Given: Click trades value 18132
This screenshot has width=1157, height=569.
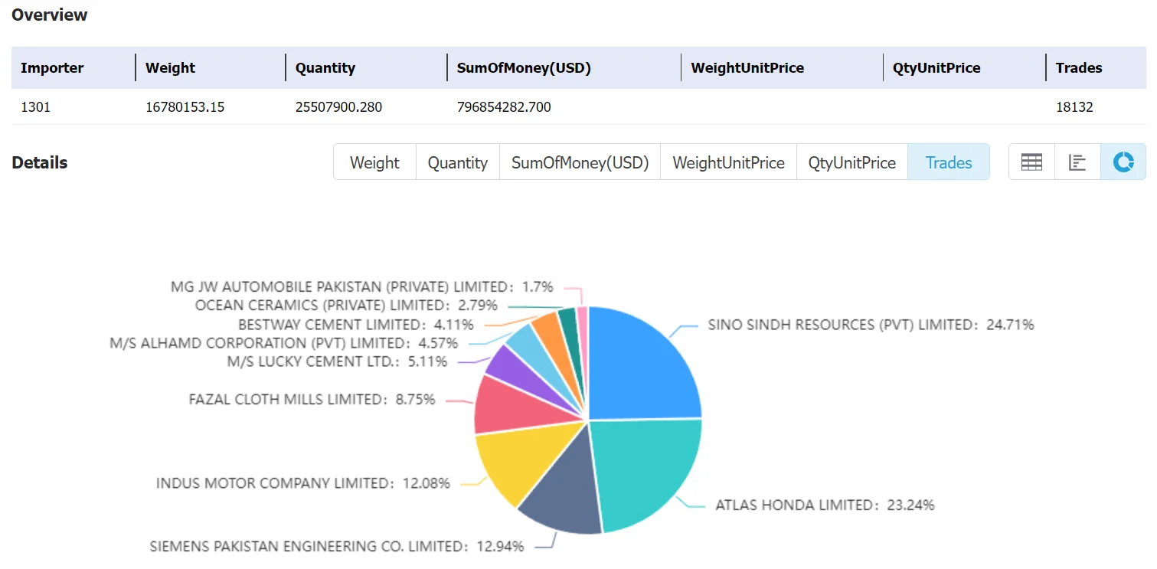Looking at the screenshot, I should click(1074, 107).
